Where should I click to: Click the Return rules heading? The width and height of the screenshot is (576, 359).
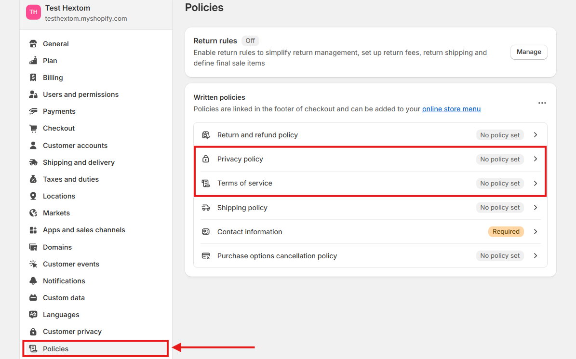215,41
